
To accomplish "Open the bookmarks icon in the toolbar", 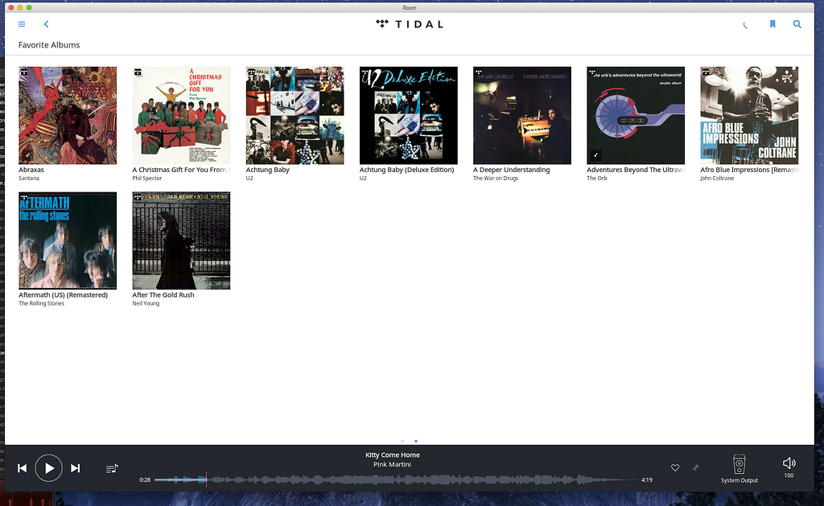I will (x=772, y=24).
